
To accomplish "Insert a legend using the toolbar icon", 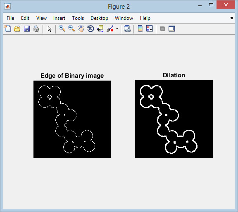I will point(149,29).
